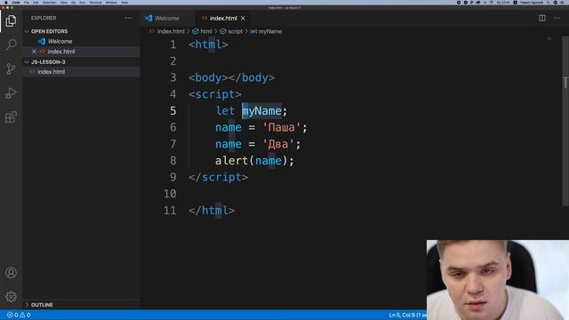
Task: Open the Manage gear icon
Action: pyautogui.click(x=11, y=297)
